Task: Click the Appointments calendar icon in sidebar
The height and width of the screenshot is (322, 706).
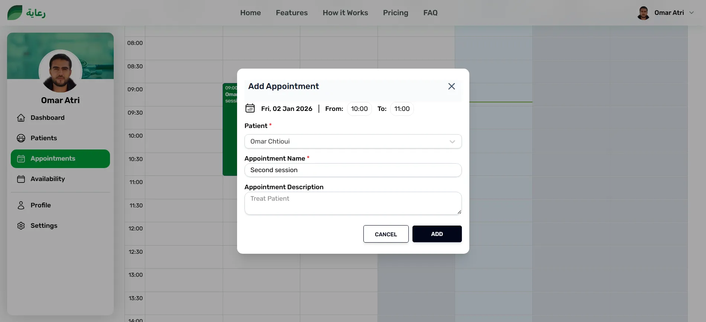Action: click(21, 158)
